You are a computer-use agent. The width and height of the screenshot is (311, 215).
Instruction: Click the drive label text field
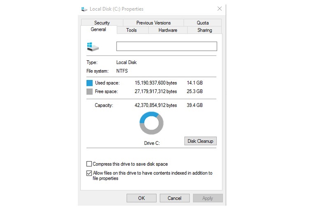pyautogui.click(x=166, y=46)
